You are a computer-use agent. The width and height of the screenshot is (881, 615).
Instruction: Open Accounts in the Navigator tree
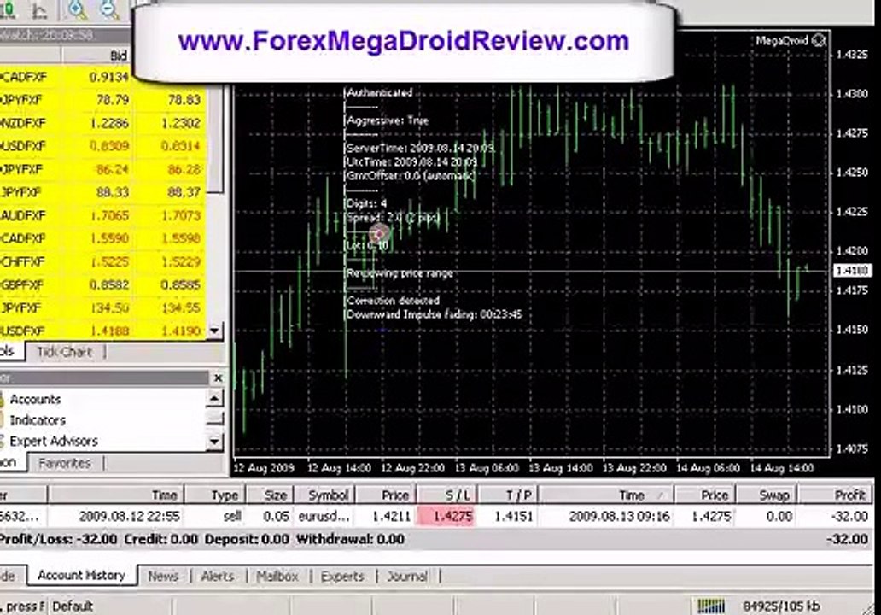pos(35,399)
